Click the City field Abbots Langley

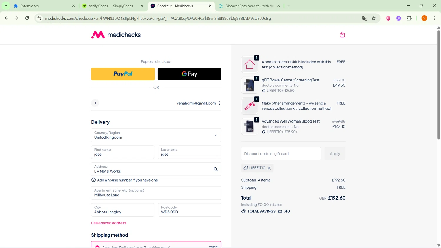(x=123, y=210)
